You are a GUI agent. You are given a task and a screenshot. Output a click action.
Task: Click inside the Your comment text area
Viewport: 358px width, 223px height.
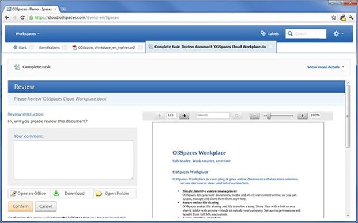(x=74, y=160)
